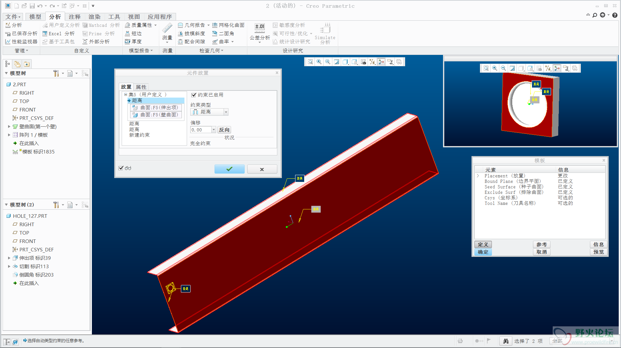621x348 pixels.
Task: Open model tree settings icon in top tree header
Action: 56,73
